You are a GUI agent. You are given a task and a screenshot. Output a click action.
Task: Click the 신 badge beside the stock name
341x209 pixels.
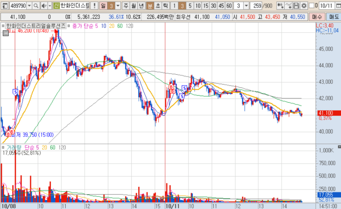point(56,6)
